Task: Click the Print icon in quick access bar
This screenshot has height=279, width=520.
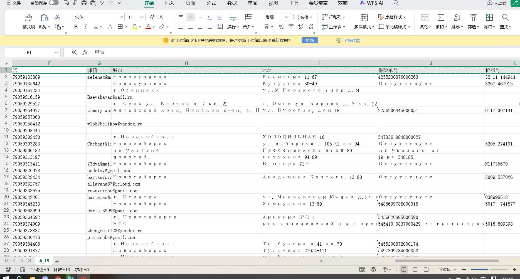Action: click(84, 3)
